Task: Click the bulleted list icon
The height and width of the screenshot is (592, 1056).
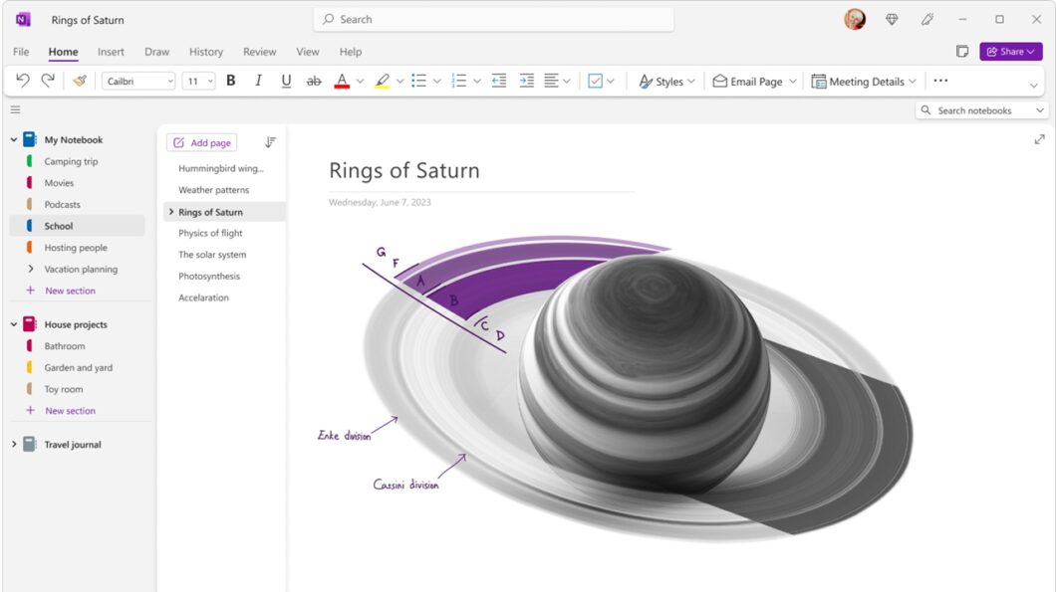Action: (419, 81)
